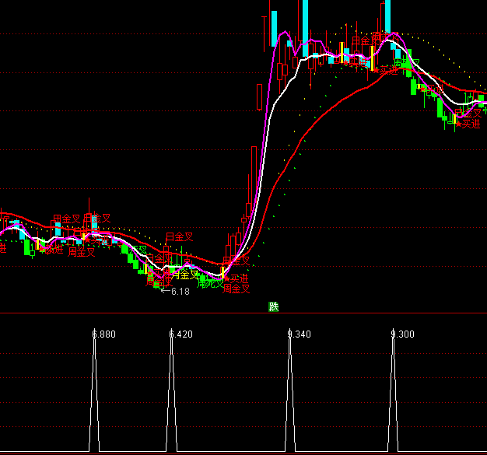
Task: Click the 日金叉 label above the 6.18 low
Action: [179, 236]
